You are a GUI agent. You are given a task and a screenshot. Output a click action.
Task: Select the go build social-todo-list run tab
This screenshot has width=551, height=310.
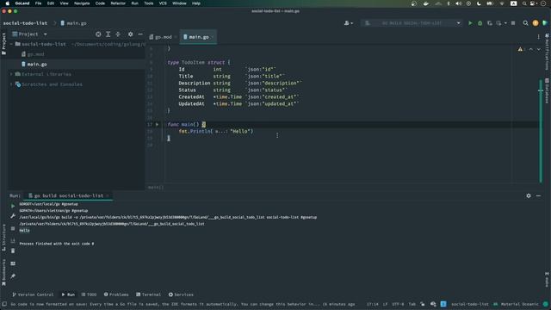tap(69, 195)
